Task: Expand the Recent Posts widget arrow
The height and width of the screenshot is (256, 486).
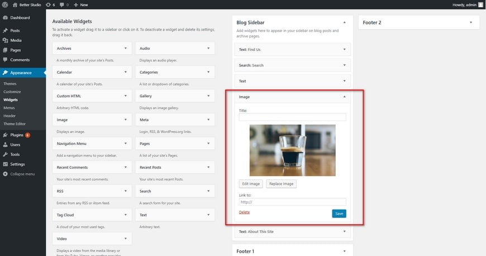Action: 208,167
